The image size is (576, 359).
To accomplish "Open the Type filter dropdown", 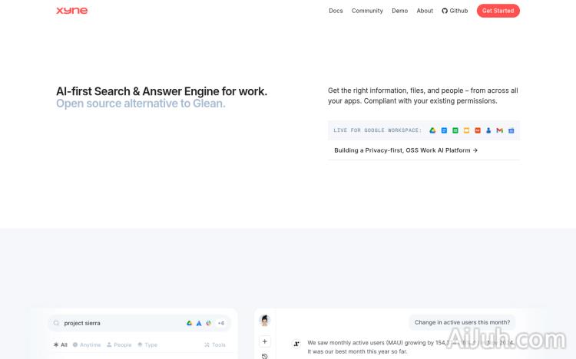I will 147,345.
